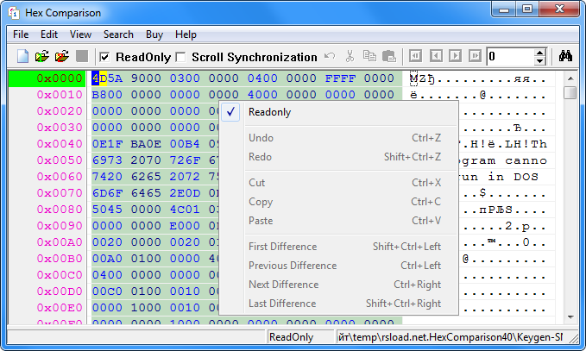This screenshot has width=586, height=351.
Task: Click the Paste clipboard toolbar icon
Action: (389, 57)
